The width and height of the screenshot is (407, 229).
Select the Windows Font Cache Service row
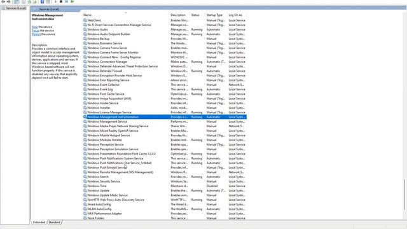(x=165, y=94)
